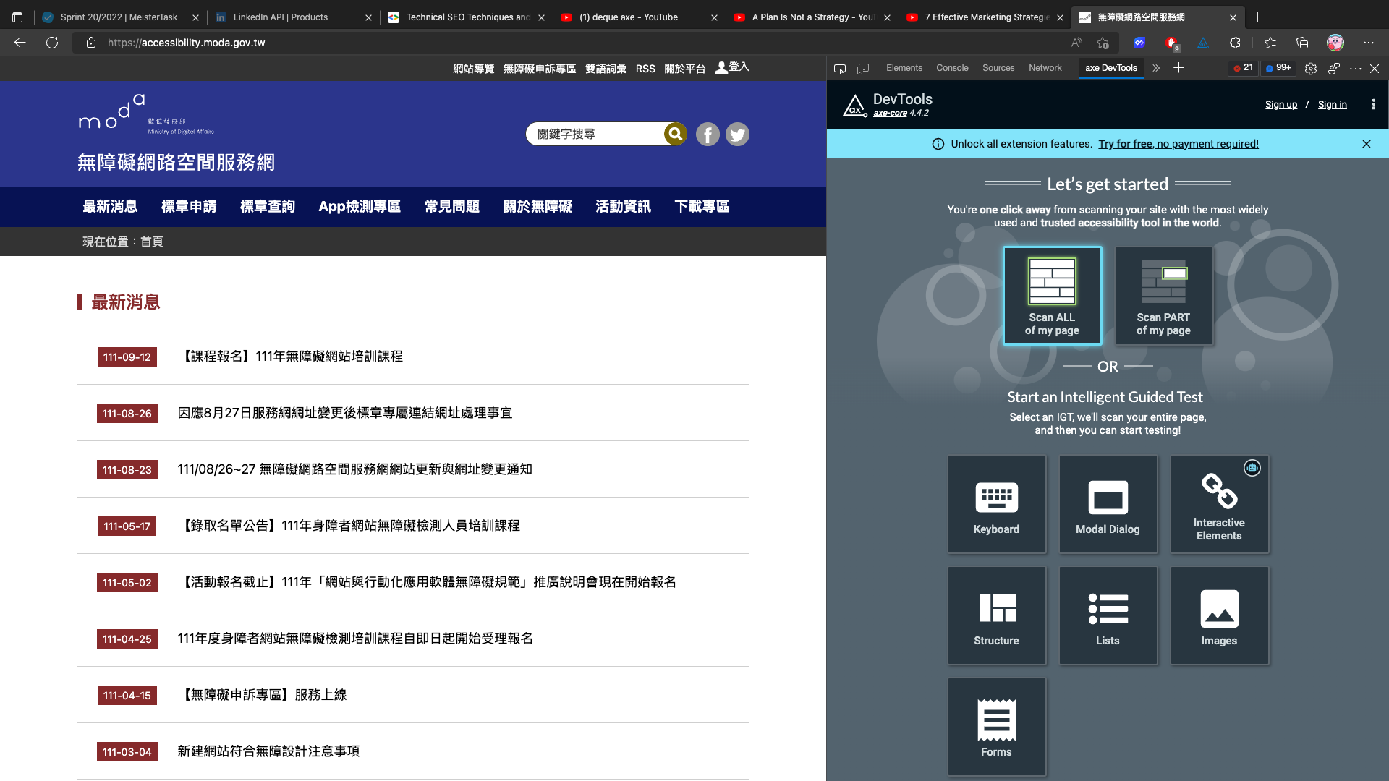Open browser Settings and more menu
Screen dimensions: 1389x781
click(x=1368, y=43)
